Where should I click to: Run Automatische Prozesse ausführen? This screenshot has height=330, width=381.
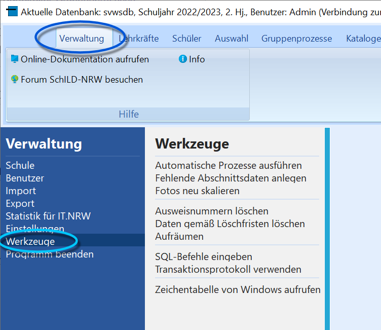click(x=228, y=165)
